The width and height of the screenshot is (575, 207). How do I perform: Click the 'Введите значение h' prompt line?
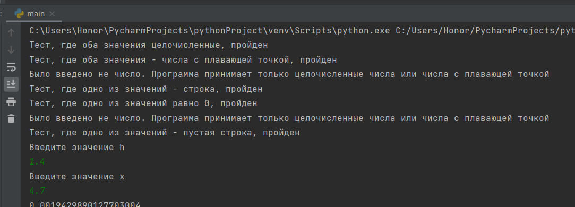coord(77,147)
